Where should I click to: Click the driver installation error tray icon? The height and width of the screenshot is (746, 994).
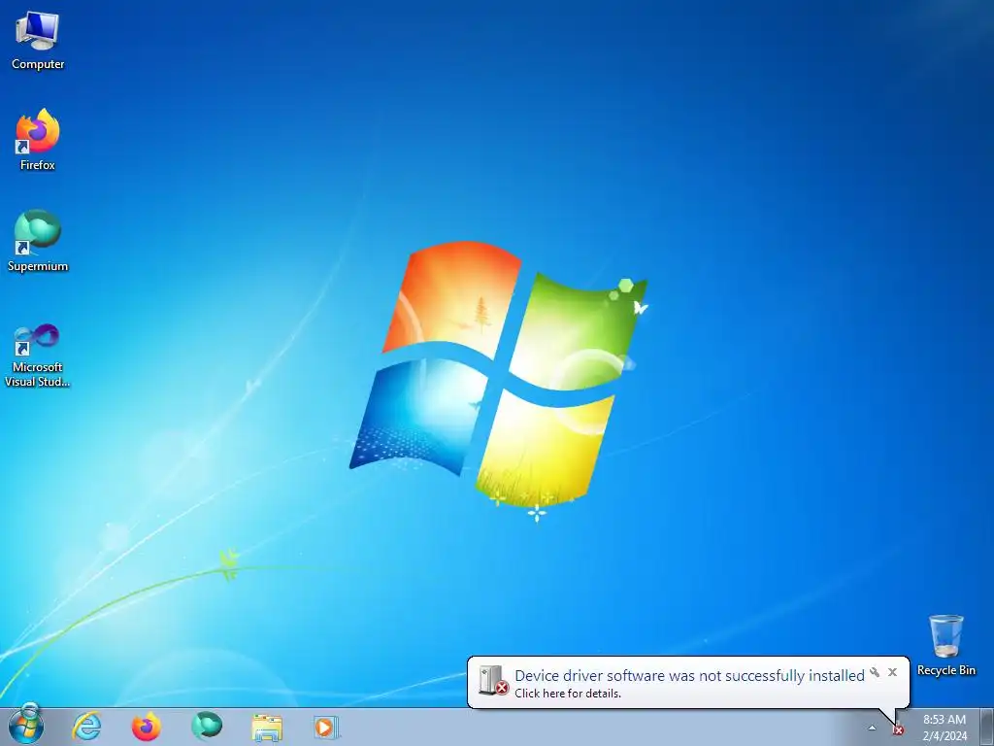(x=898, y=729)
